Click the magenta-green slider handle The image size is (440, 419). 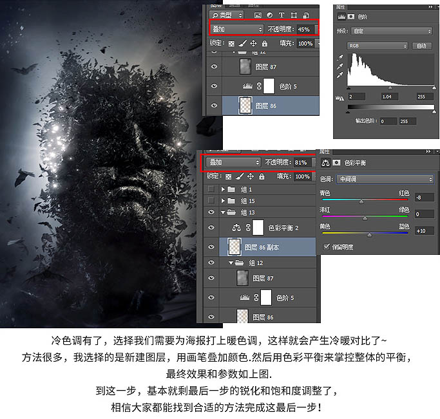tap(365, 218)
